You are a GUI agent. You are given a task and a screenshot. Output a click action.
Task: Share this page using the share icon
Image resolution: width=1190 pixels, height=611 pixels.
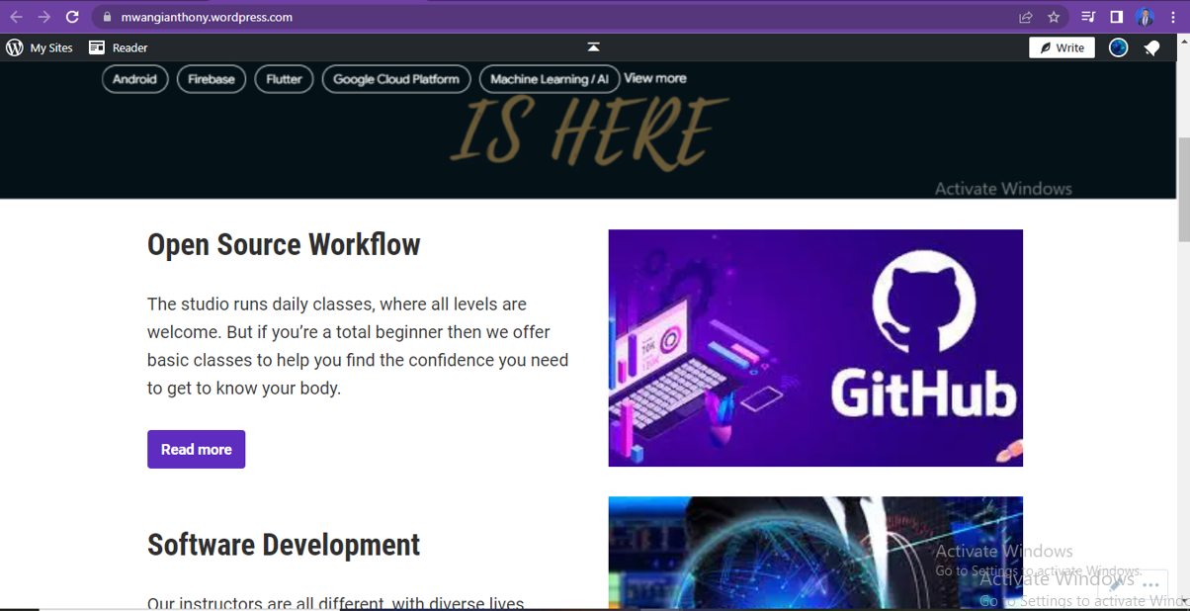click(1026, 17)
